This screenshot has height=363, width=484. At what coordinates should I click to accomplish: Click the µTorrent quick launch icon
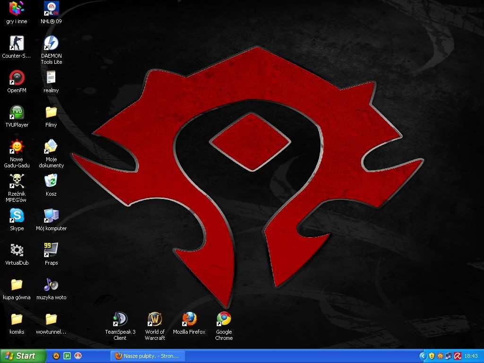coord(67,356)
